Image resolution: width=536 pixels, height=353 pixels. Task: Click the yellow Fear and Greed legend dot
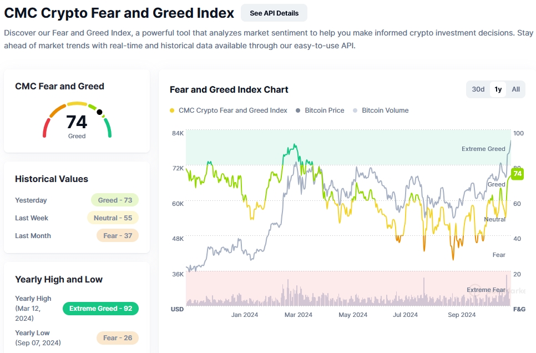click(172, 110)
